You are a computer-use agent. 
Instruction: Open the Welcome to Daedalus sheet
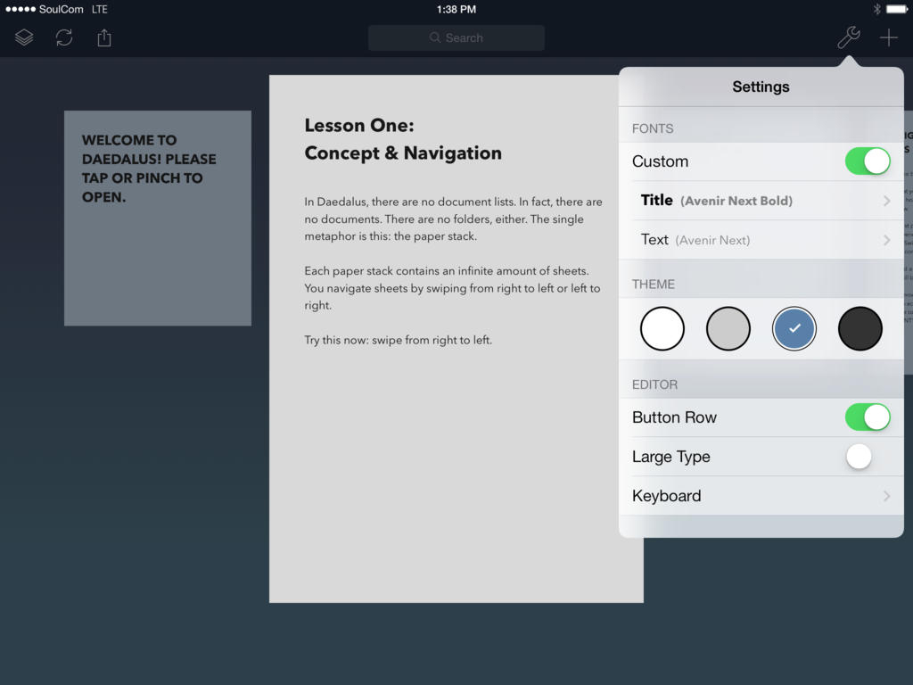(158, 219)
